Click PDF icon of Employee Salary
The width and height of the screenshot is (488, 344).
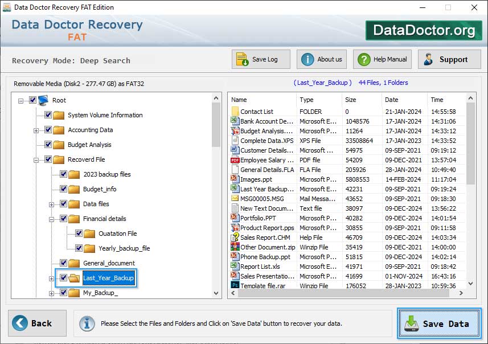click(235, 160)
